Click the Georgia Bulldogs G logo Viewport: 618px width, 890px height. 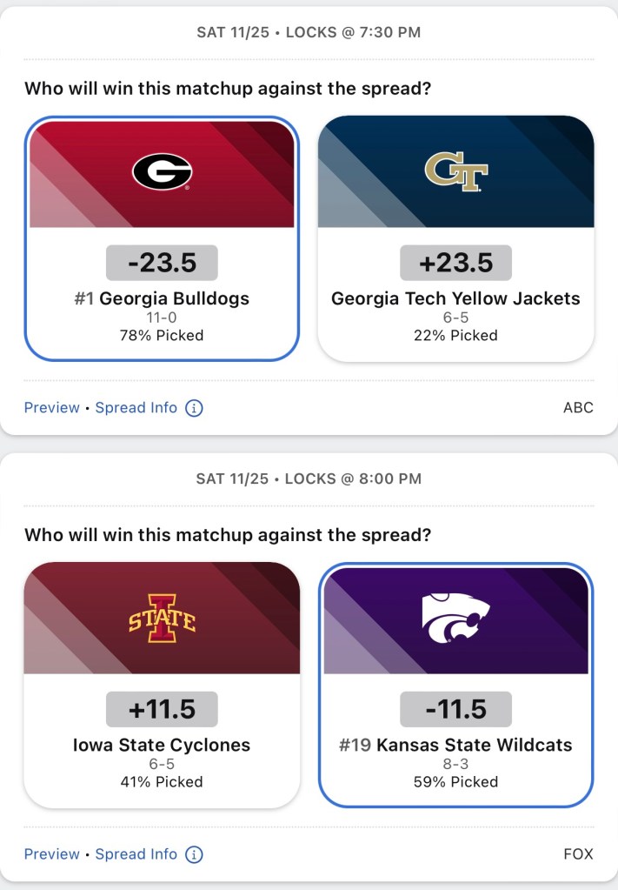tap(162, 171)
